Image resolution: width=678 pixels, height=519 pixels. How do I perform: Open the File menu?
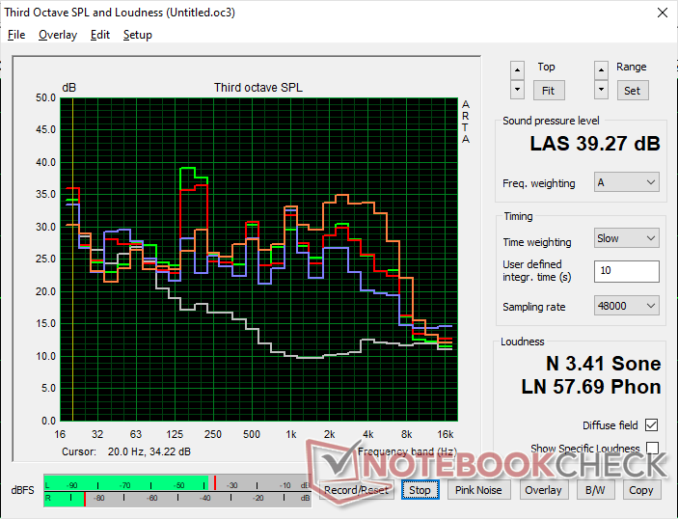click(16, 35)
